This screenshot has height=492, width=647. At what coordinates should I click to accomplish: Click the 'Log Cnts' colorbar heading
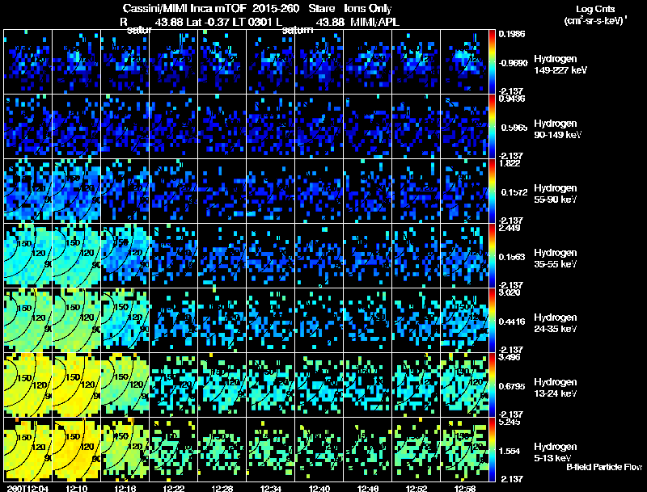click(x=595, y=9)
